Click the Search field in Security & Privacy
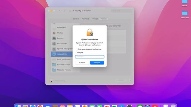This screenshot has width=191, height=107. (x=122, y=11)
